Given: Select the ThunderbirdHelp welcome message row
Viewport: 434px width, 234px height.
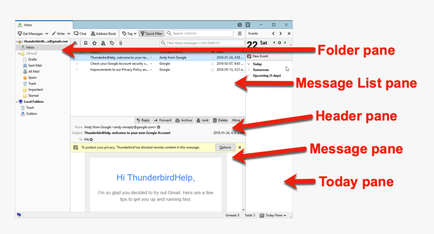Looking at the screenshot, I should click(x=158, y=58).
